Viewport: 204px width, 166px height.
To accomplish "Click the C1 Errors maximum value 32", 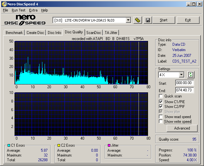I will (46, 155).
